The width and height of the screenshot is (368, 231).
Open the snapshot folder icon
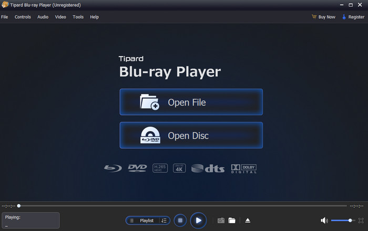(x=232, y=220)
